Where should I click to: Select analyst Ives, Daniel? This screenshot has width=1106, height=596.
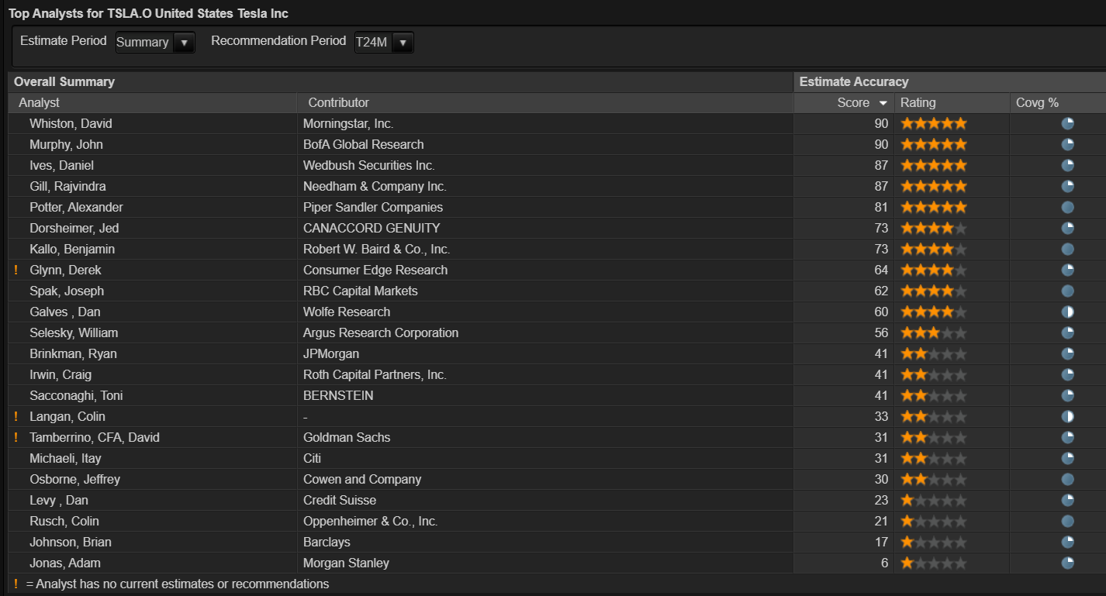click(x=61, y=165)
